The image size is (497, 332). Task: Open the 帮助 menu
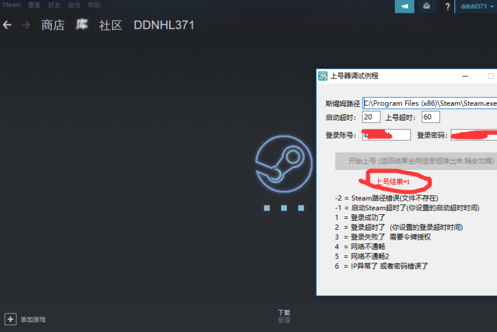94,5
